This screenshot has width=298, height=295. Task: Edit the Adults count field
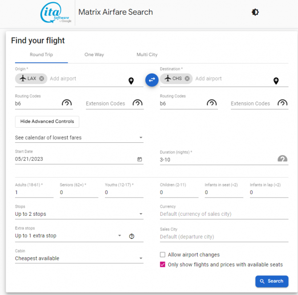tap(34, 193)
